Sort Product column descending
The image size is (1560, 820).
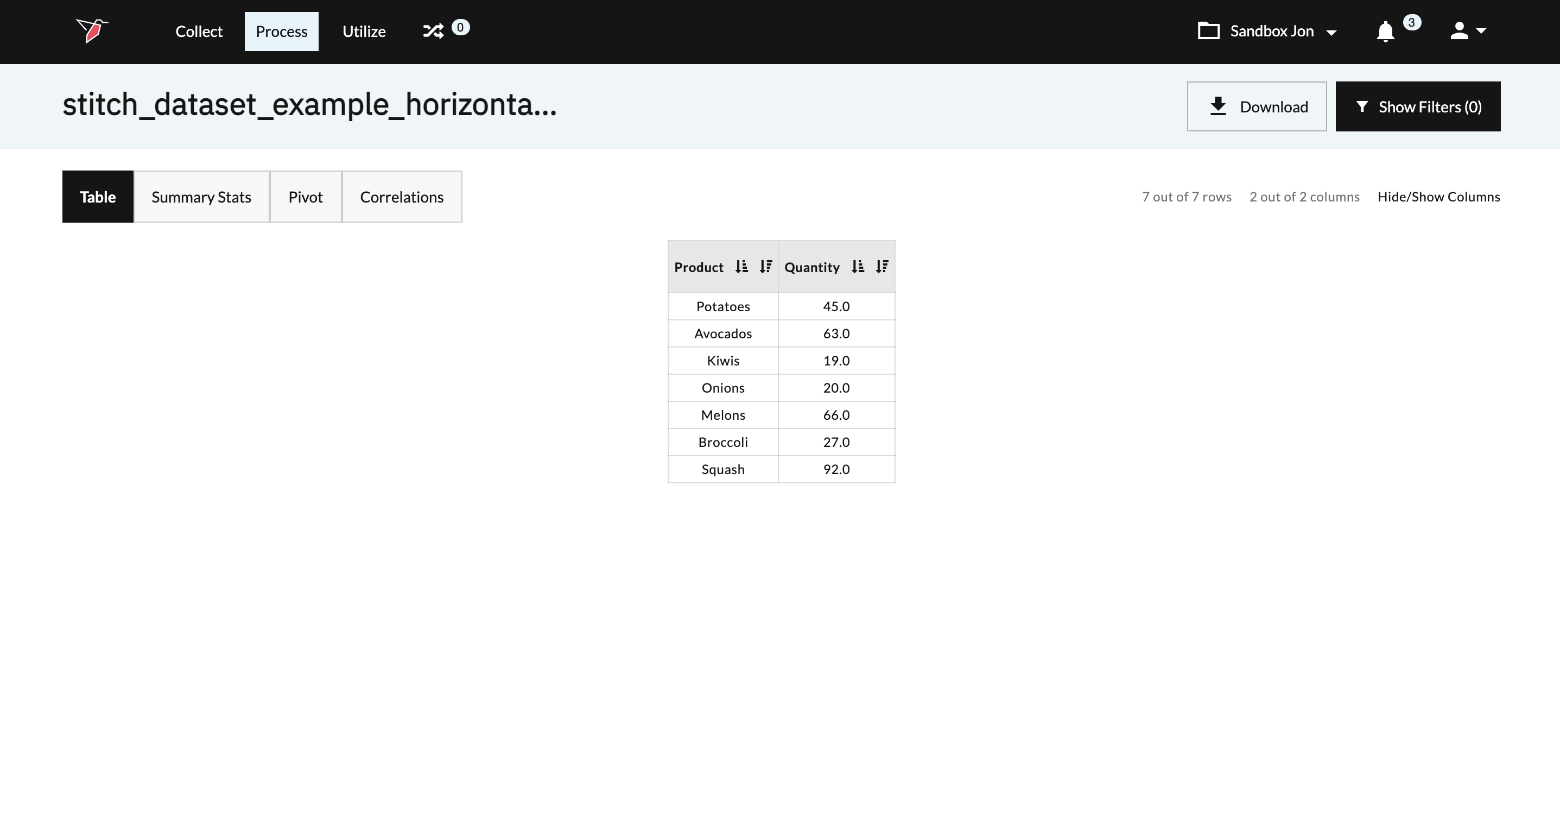[765, 267]
